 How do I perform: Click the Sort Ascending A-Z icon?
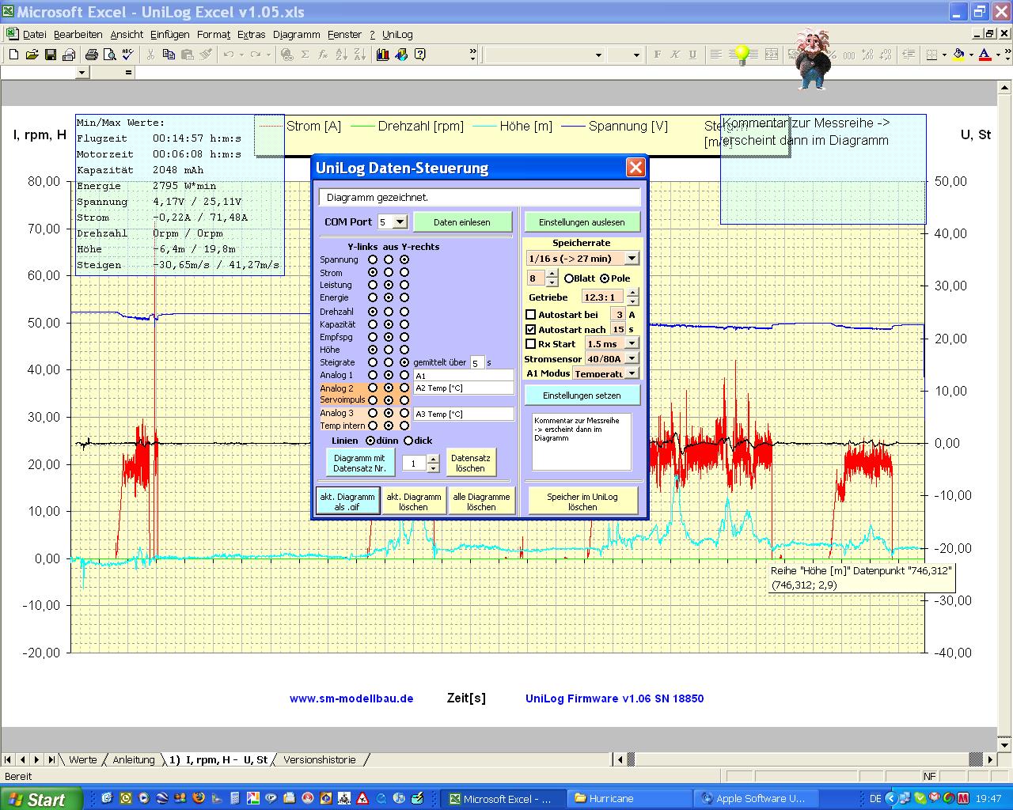341,55
